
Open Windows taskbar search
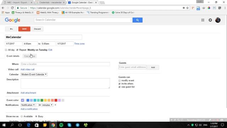[12, 125]
